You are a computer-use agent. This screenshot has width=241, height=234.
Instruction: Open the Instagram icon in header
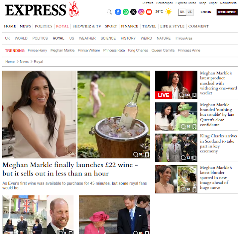tap(141, 12)
